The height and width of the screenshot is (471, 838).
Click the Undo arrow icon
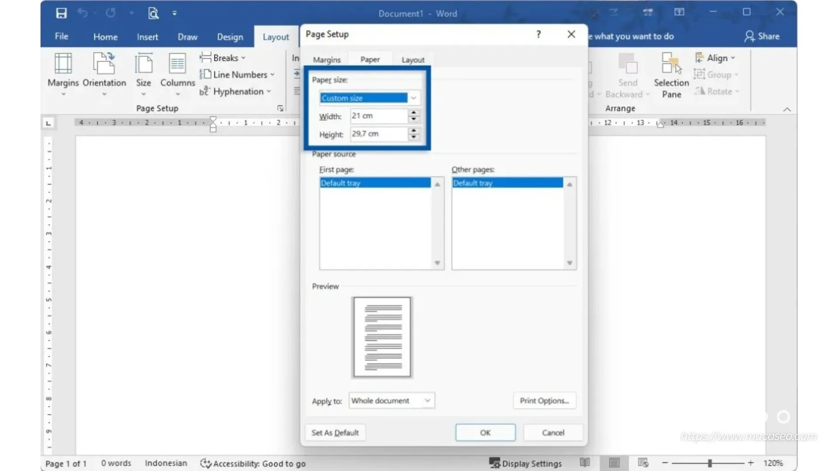82,13
